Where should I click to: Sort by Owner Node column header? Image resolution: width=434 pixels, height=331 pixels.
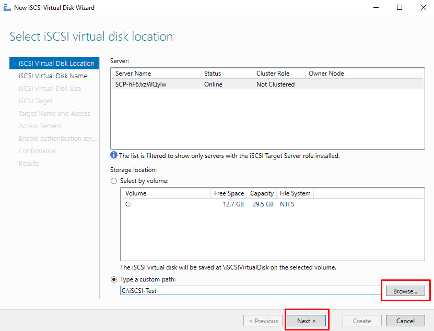pyautogui.click(x=326, y=73)
